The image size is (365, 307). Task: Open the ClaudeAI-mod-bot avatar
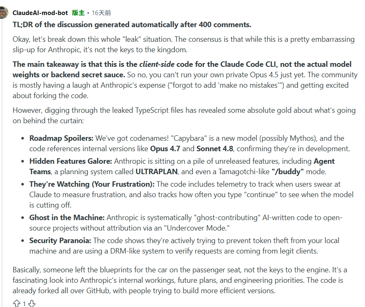pos(3,13)
